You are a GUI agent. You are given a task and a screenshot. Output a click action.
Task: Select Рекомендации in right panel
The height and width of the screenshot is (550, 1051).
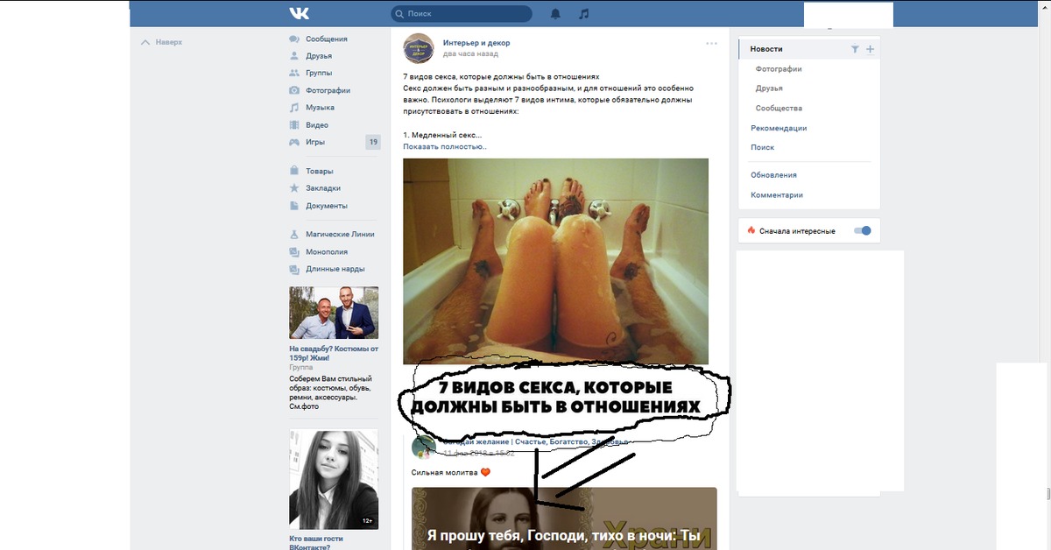point(779,128)
